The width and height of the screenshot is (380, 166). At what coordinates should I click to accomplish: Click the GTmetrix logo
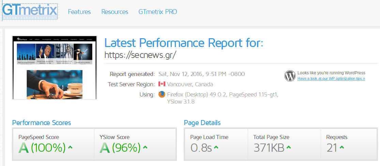click(30, 11)
